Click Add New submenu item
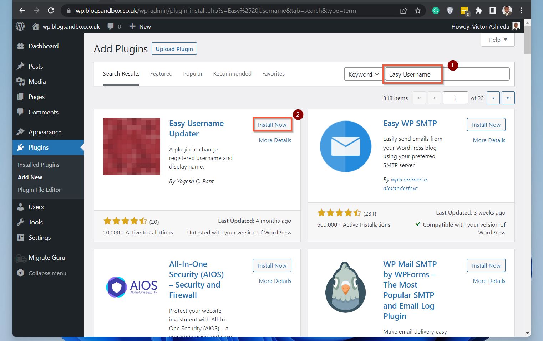This screenshot has height=341, width=543. 30,177
